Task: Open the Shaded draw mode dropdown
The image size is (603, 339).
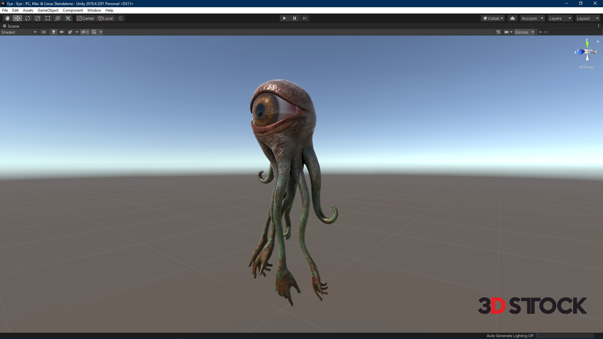Action: pyautogui.click(x=19, y=32)
